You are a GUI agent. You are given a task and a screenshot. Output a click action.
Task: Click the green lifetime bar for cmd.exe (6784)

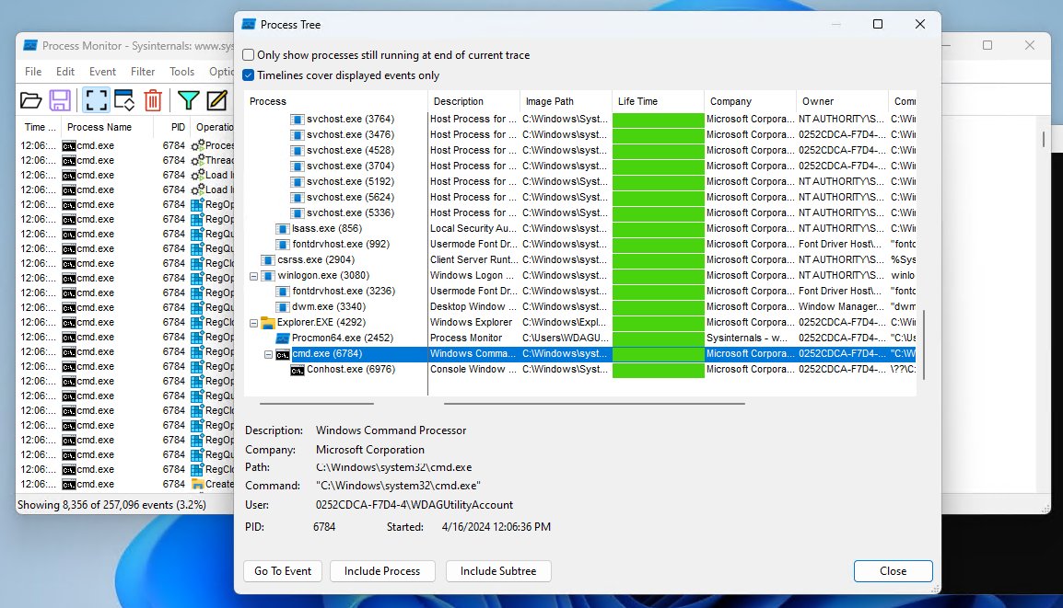tap(659, 354)
